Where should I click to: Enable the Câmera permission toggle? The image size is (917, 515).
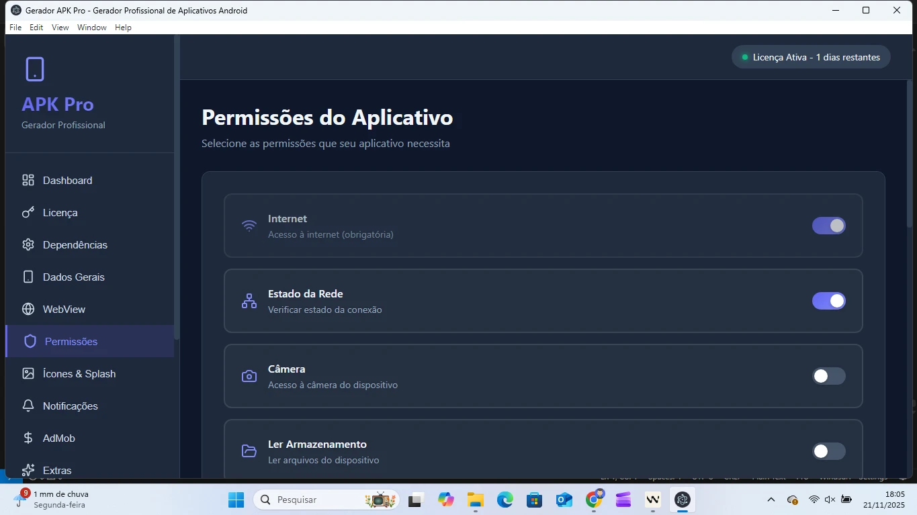(828, 376)
